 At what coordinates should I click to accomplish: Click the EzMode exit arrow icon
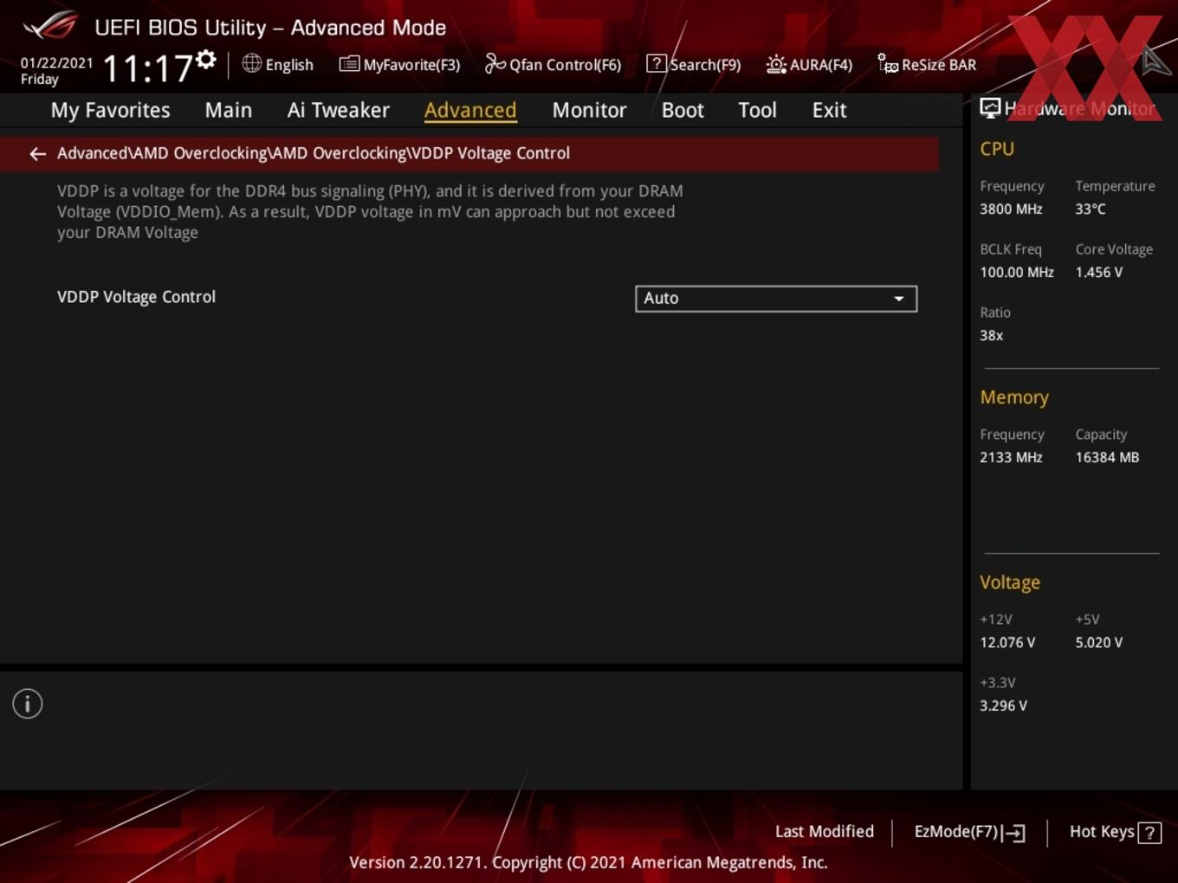point(1013,834)
